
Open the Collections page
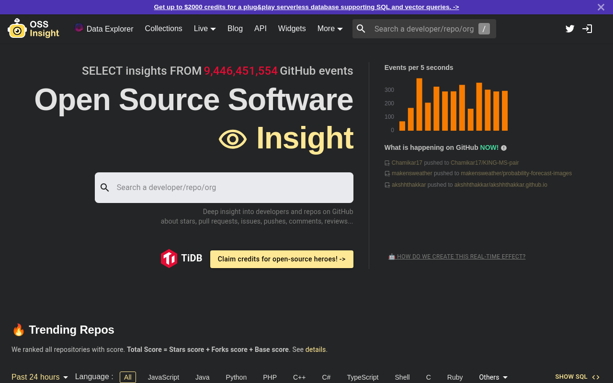[x=163, y=29]
